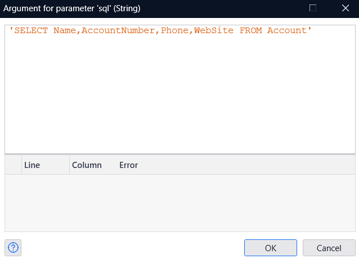
Task: Confirm the expression with OK
Action: [x=270, y=248]
